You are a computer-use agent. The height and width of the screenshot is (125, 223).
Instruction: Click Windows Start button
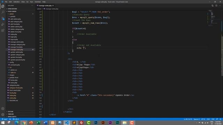(3, 123)
